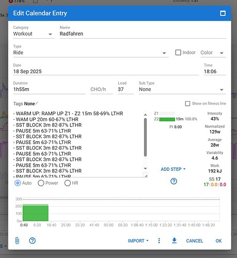Open the Import menu

tap(138, 241)
